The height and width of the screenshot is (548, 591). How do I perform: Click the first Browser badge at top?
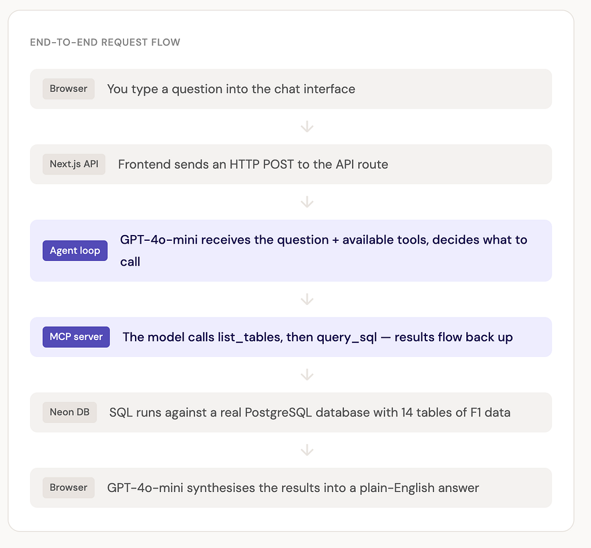click(68, 89)
